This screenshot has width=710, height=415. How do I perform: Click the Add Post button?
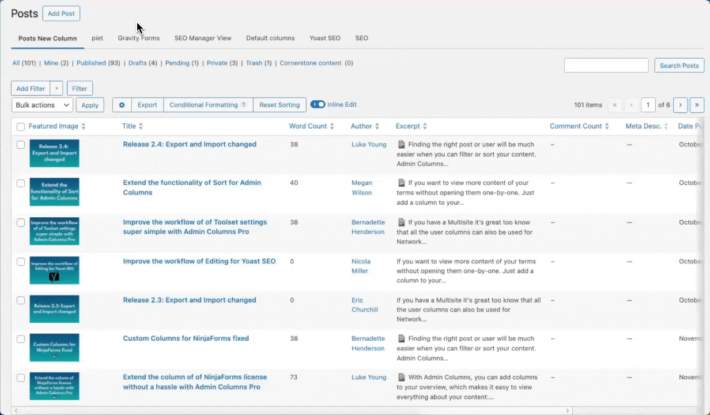click(61, 13)
